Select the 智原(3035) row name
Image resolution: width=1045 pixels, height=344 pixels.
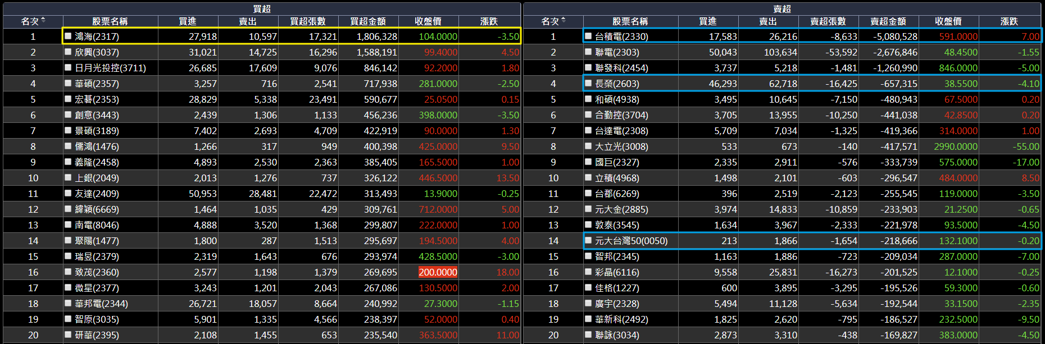click(x=97, y=319)
